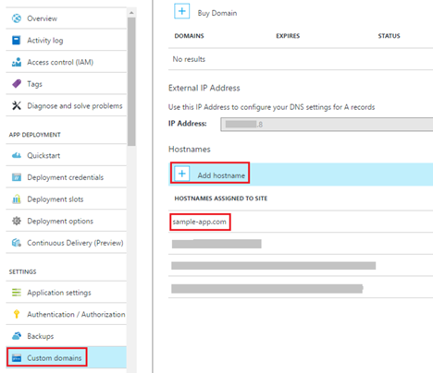Click the Access control (IAM) people icon
The height and width of the screenshot is (373, 433).
[x=17, y=62]
